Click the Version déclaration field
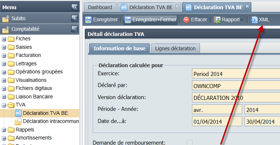The height and width of the screenshot is (145, 280). click(236, 98)
